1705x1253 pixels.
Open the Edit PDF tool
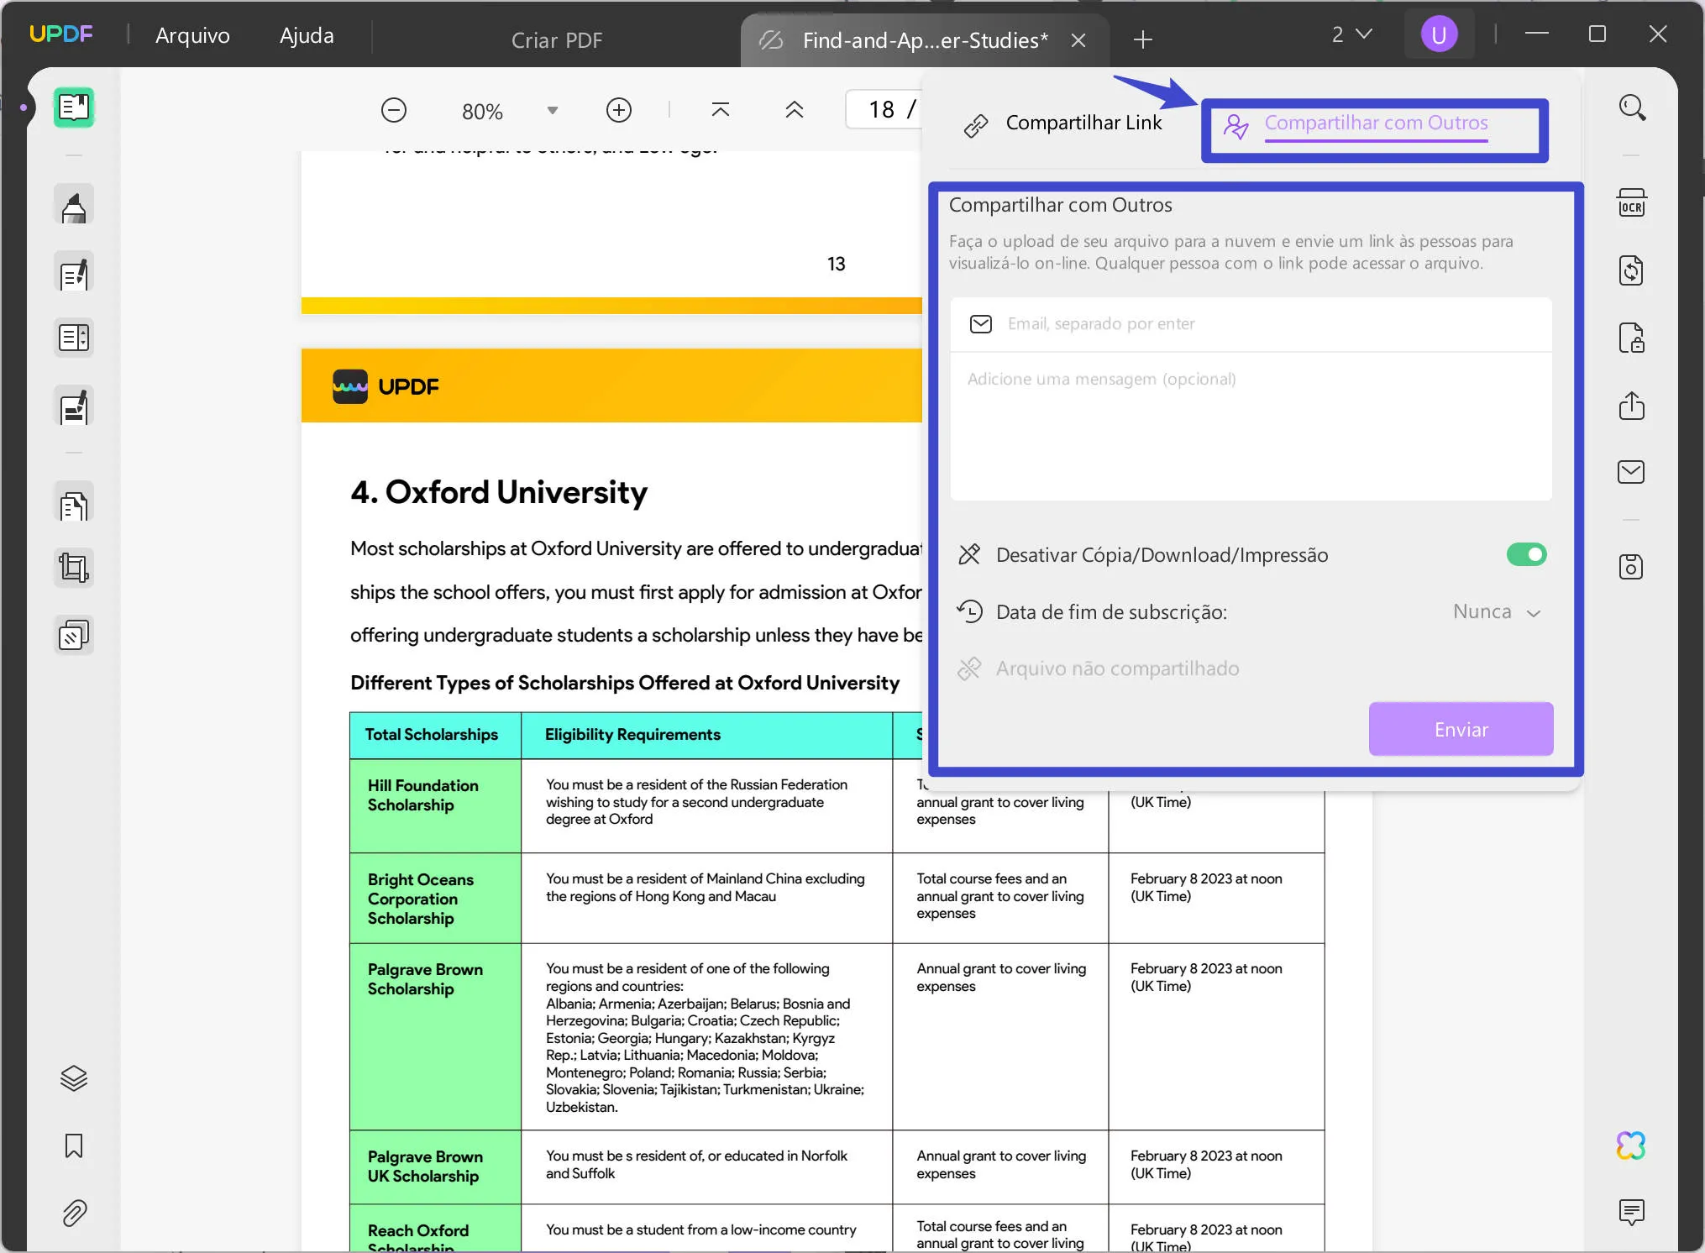point(74,273)
